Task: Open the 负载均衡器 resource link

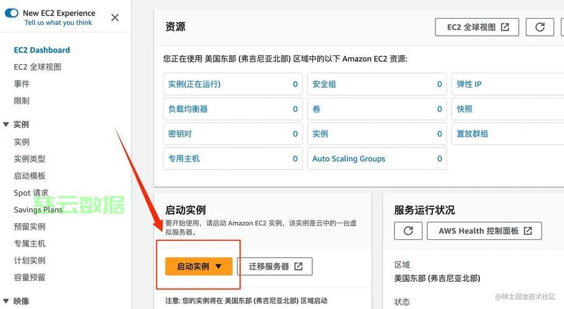Action: pyautogui.click(x=188, y=109)
